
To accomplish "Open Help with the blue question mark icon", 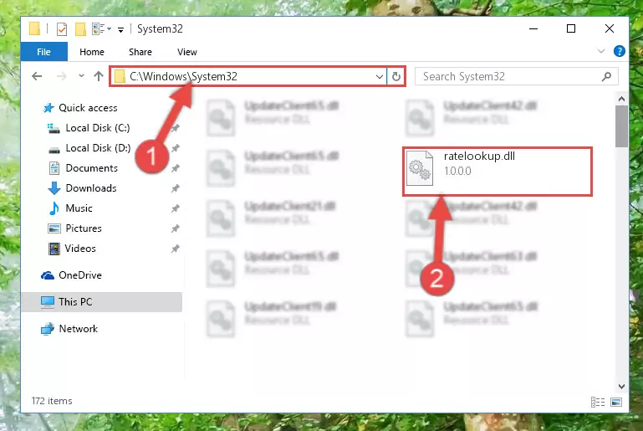I will [x=620, y=51].
